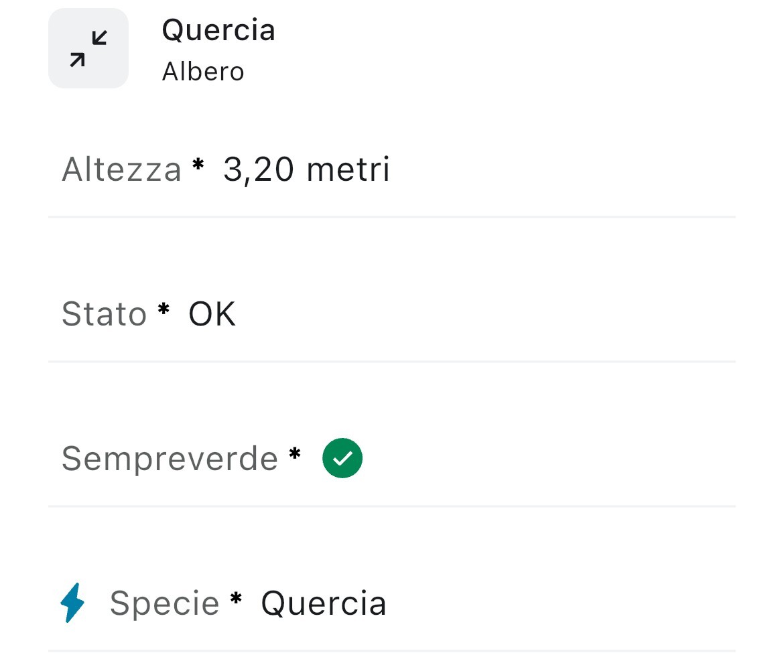Open the Specie value Quercia
Screen dimensions: 784x659
[324, 603]
